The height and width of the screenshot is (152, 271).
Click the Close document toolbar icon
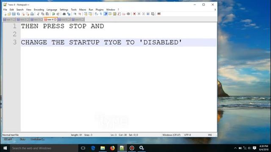23,14
